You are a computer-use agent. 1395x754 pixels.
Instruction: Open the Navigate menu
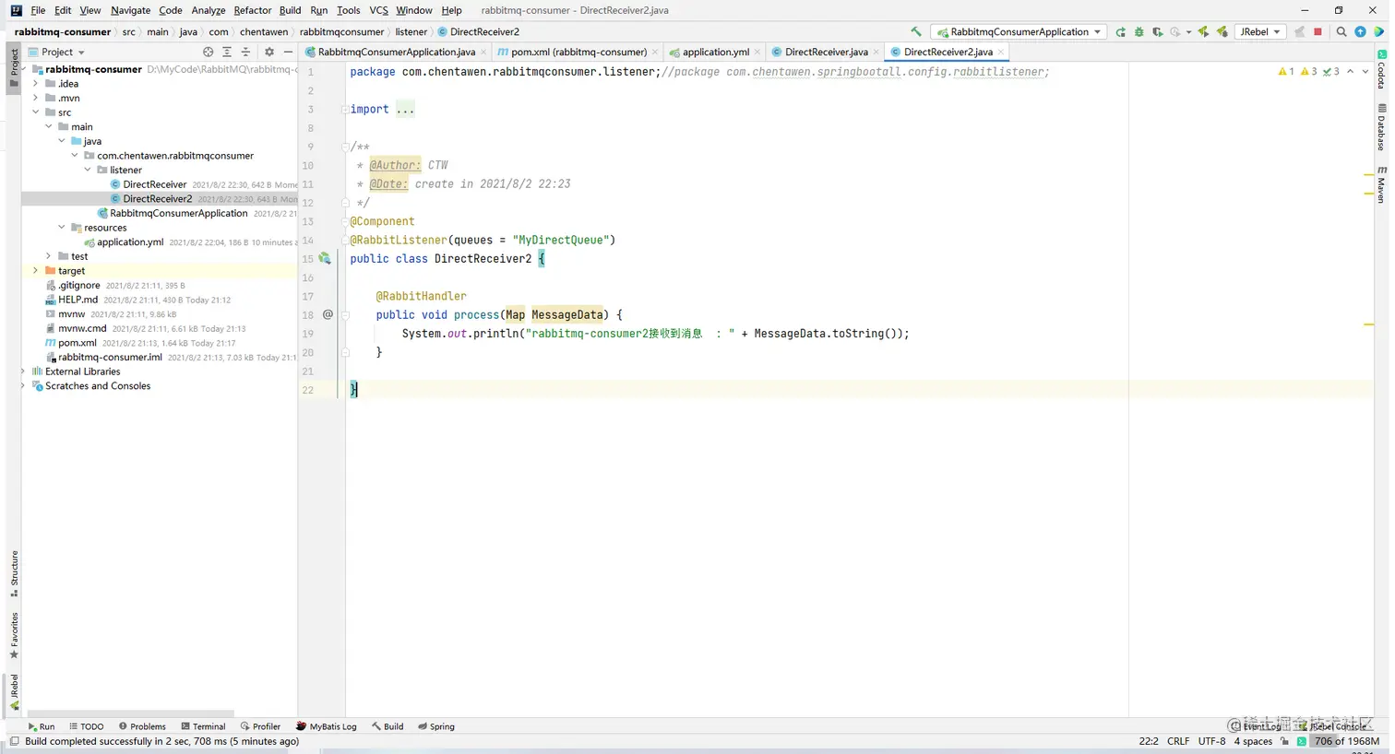(x=130, y=10)
